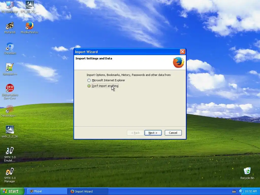Open the Recycle Bin
260x195 pixels.
click(x=247, y=174)
